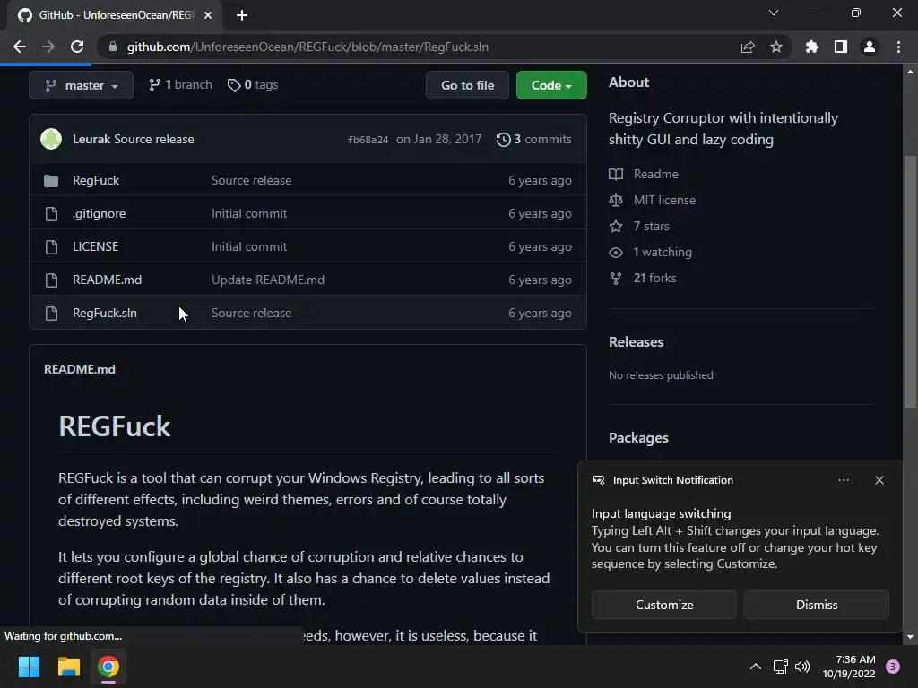The image size is (918, 688).
Task: Open notification options three-dot menu
Action: point(843,480)
